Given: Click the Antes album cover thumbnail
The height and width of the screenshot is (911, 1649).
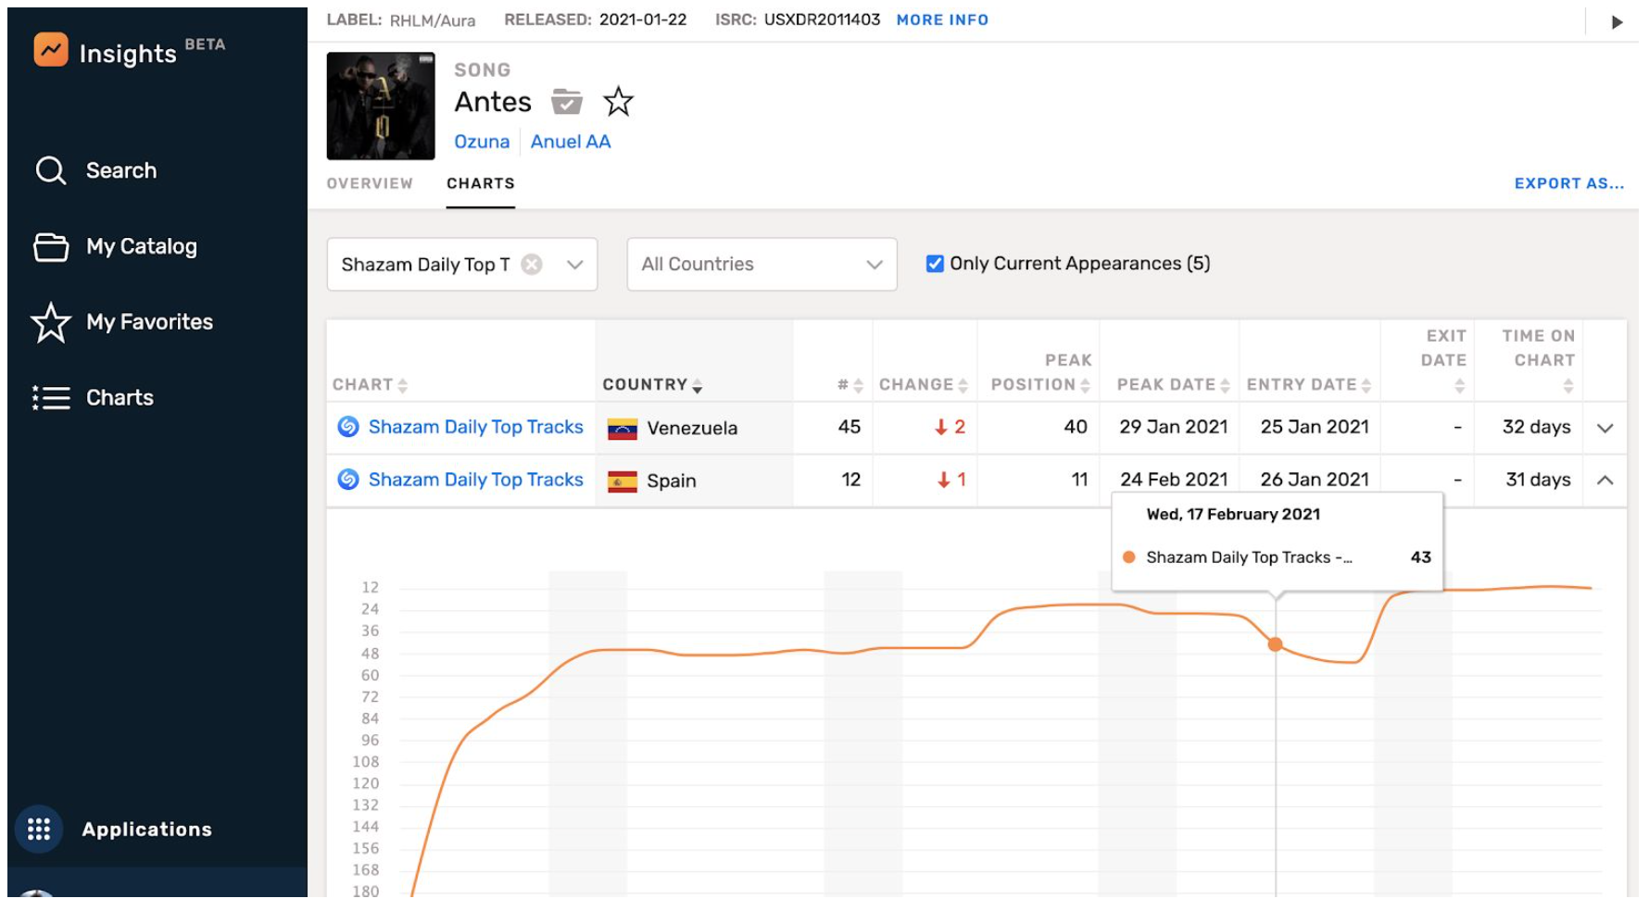Looking at the screenshot, I should 381,106.
